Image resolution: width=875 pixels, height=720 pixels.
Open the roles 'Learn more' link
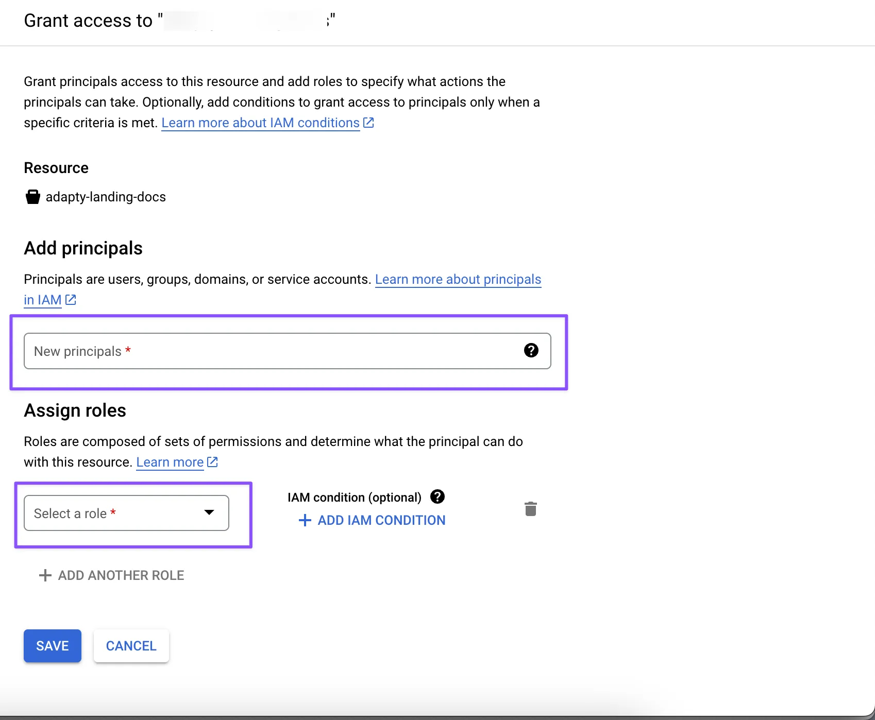(170, 462)
